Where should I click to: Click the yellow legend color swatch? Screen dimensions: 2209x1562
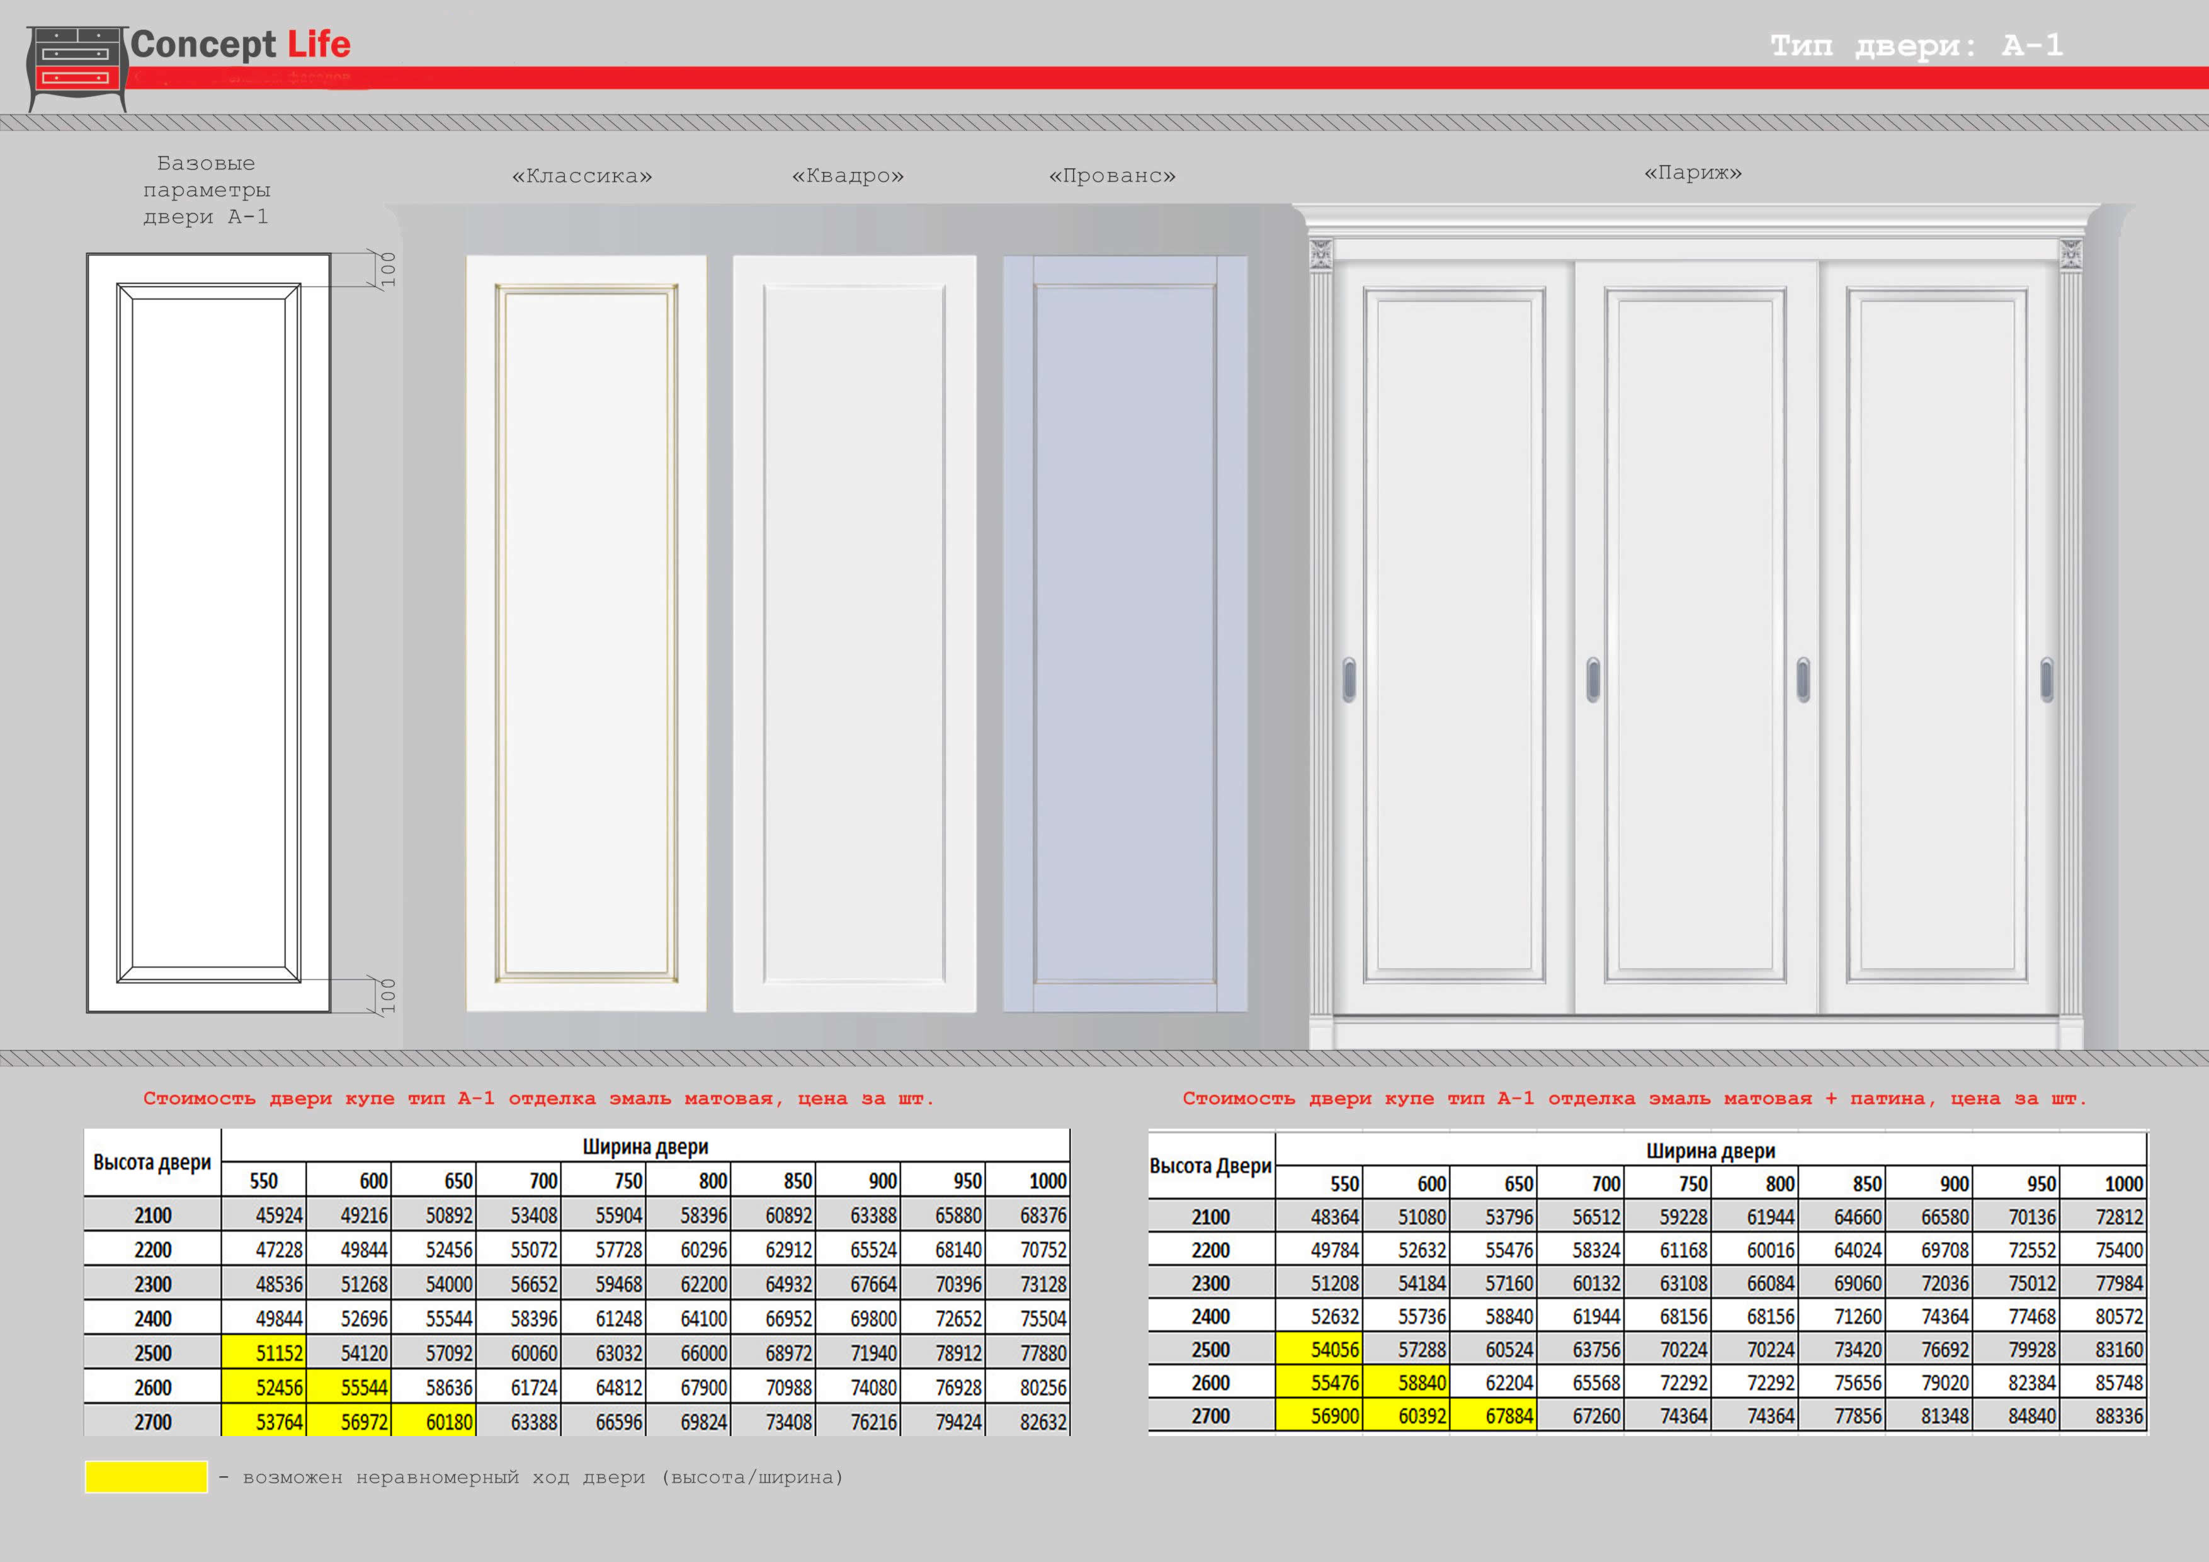pos(146,1476)
